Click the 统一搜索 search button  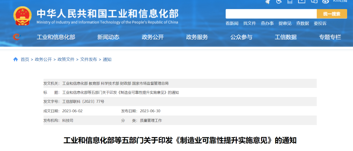[332, 14]
